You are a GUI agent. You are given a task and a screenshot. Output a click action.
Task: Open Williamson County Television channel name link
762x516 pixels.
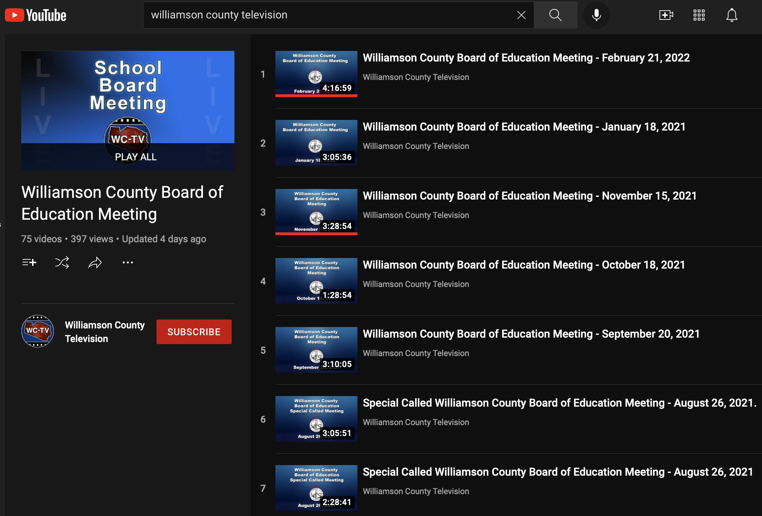click(x=105, y=331)
